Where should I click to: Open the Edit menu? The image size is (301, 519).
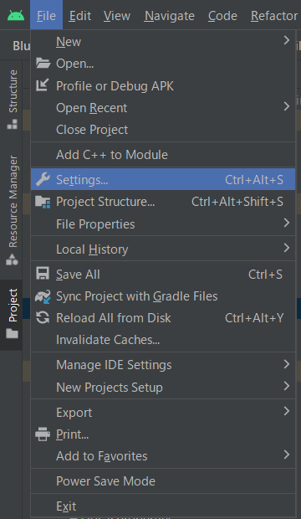click(x=80, y=16)
